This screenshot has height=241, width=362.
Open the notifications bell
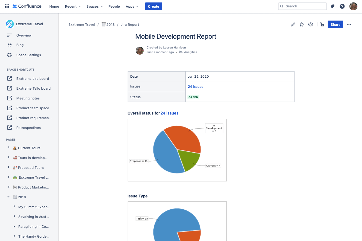332,6
